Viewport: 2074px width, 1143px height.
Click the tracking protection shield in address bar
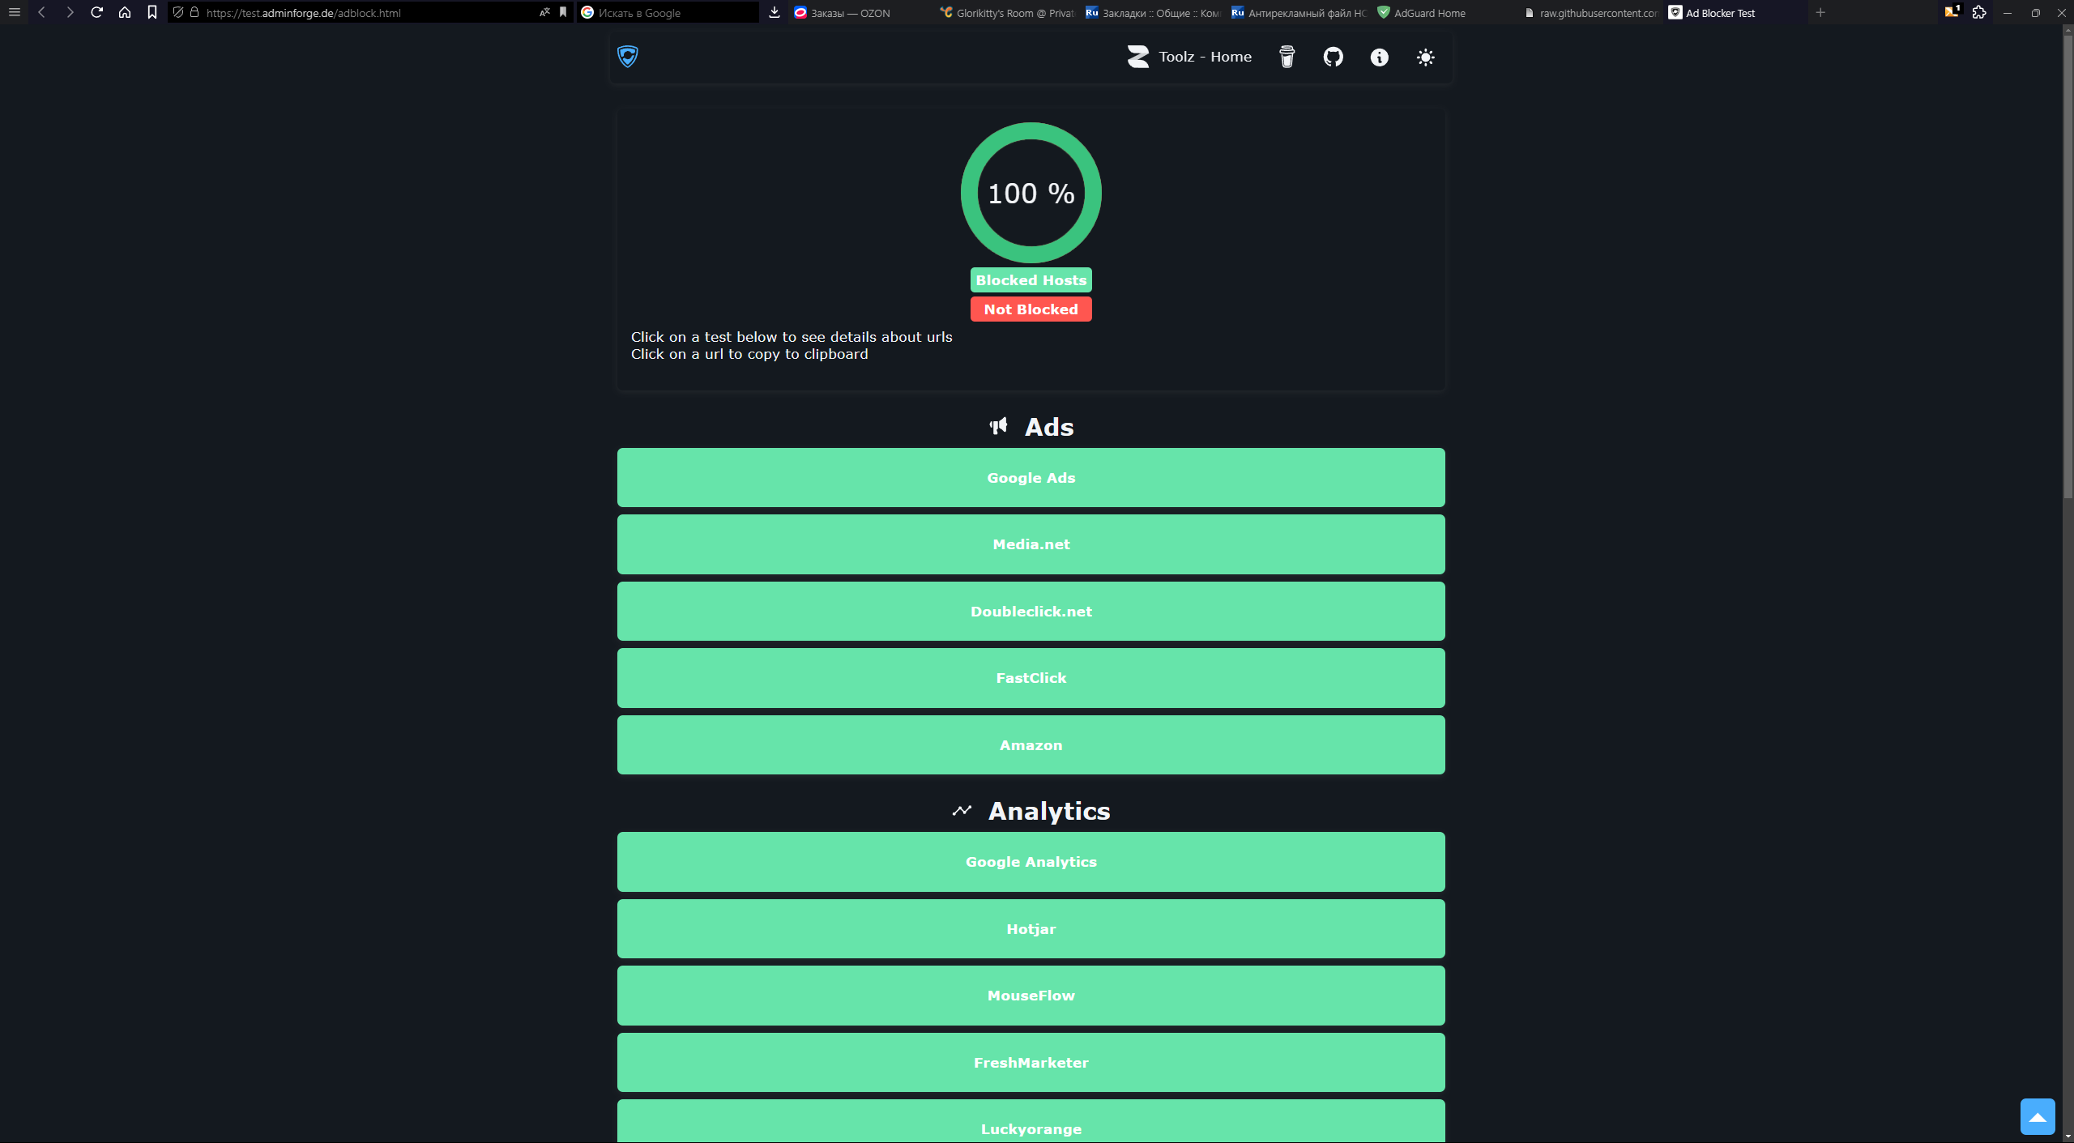click(x=178, y=12)
